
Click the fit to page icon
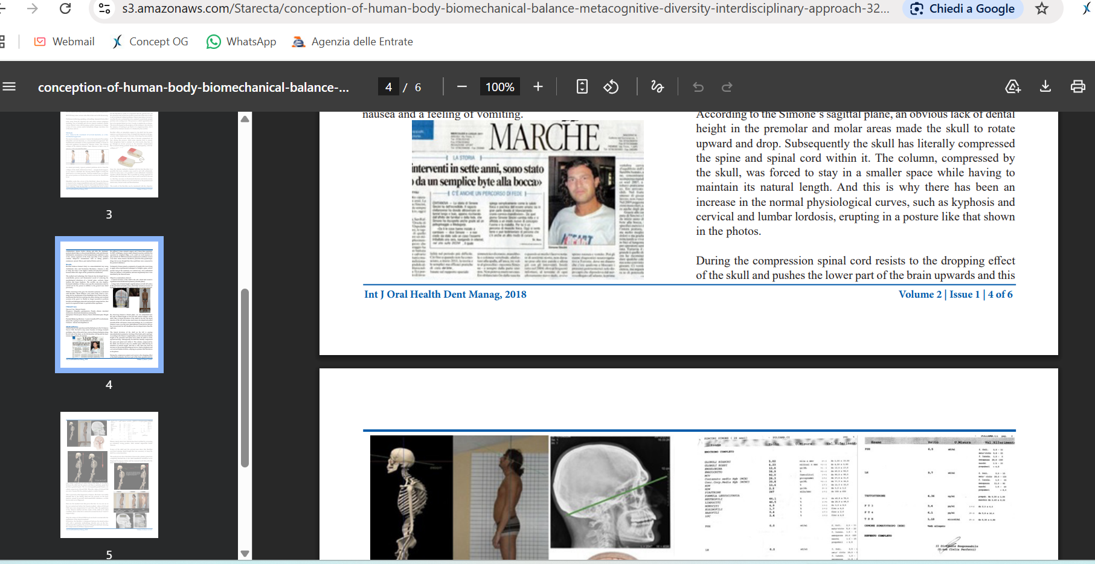582,87
